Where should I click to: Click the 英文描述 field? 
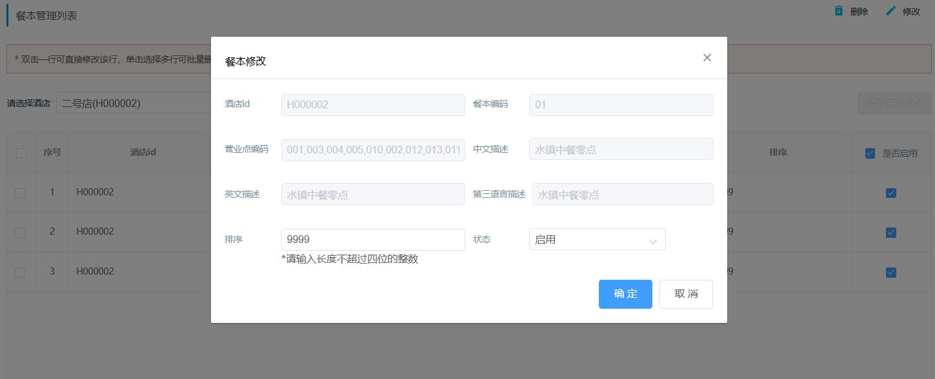tap(373, 194)
